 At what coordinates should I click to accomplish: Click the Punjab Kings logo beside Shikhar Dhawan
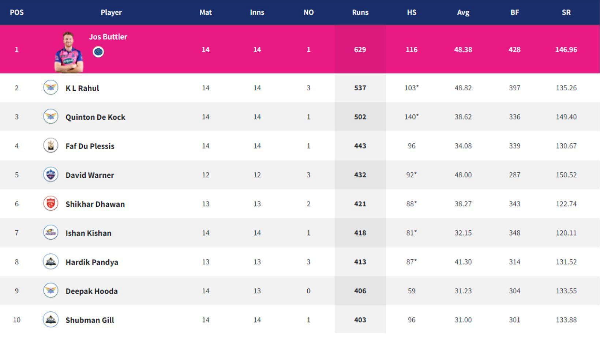(x=50, y=203)
